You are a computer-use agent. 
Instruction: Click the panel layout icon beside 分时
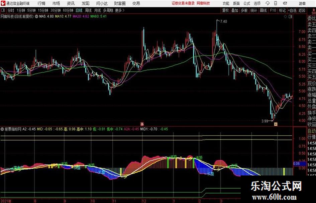point(3,10)
